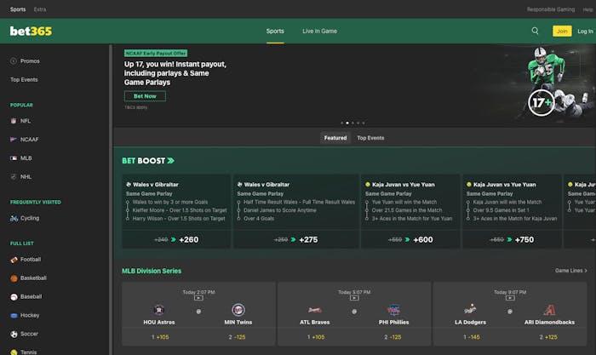Select last banner carousel dot
Screen dimensions: 596x355
click(x=364, y=123)
